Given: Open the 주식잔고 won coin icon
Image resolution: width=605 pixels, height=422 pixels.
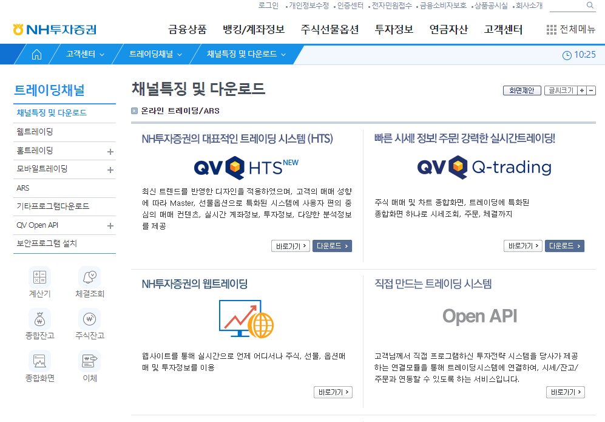Looking at the screenshot, I should [x=90, y=319].
